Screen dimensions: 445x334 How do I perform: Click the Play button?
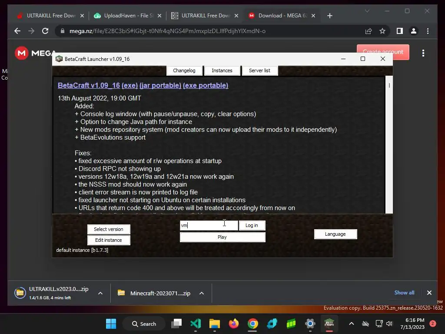[222, 237]
